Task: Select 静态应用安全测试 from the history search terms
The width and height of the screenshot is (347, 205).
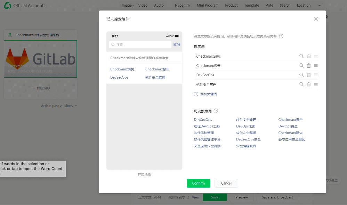Action: click(x=292, y=139)
